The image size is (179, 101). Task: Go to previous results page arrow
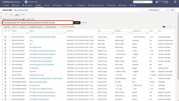[x=162, y=27]
